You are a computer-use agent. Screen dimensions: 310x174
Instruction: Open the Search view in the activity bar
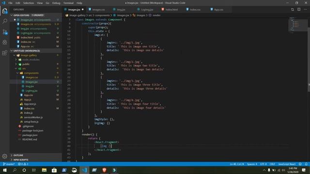5,21
